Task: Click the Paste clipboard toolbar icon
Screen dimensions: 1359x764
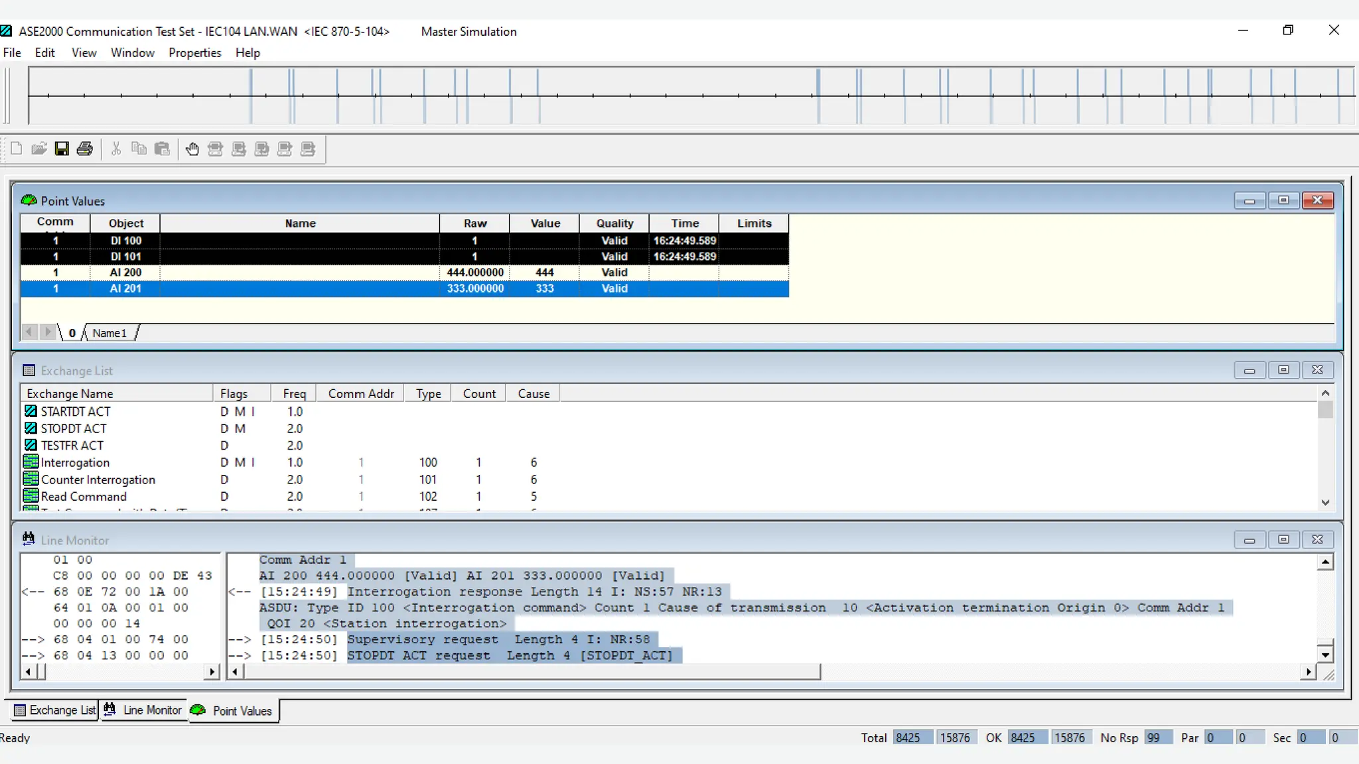Action: 162,149
